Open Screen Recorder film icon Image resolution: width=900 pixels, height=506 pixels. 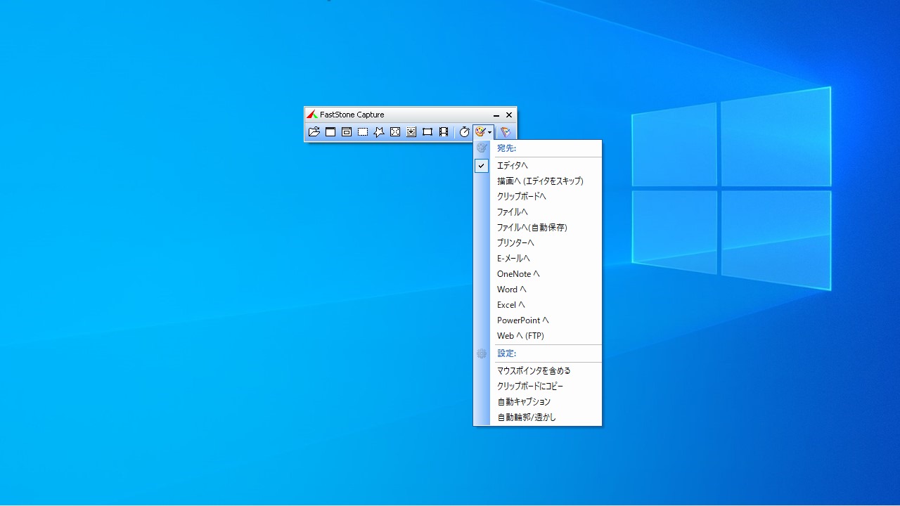click(x=444, y=132)
